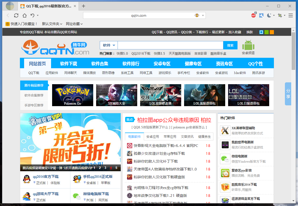Open the LOL皮肤修改器 thumbnail

click(161, 95)
